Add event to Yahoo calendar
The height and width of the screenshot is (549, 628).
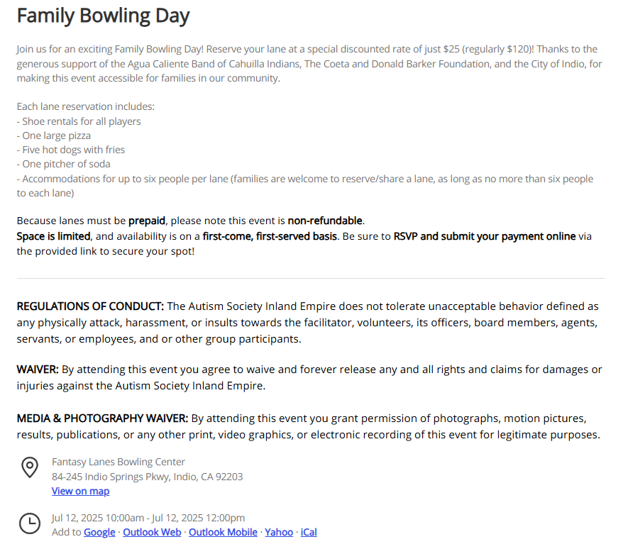279,532
